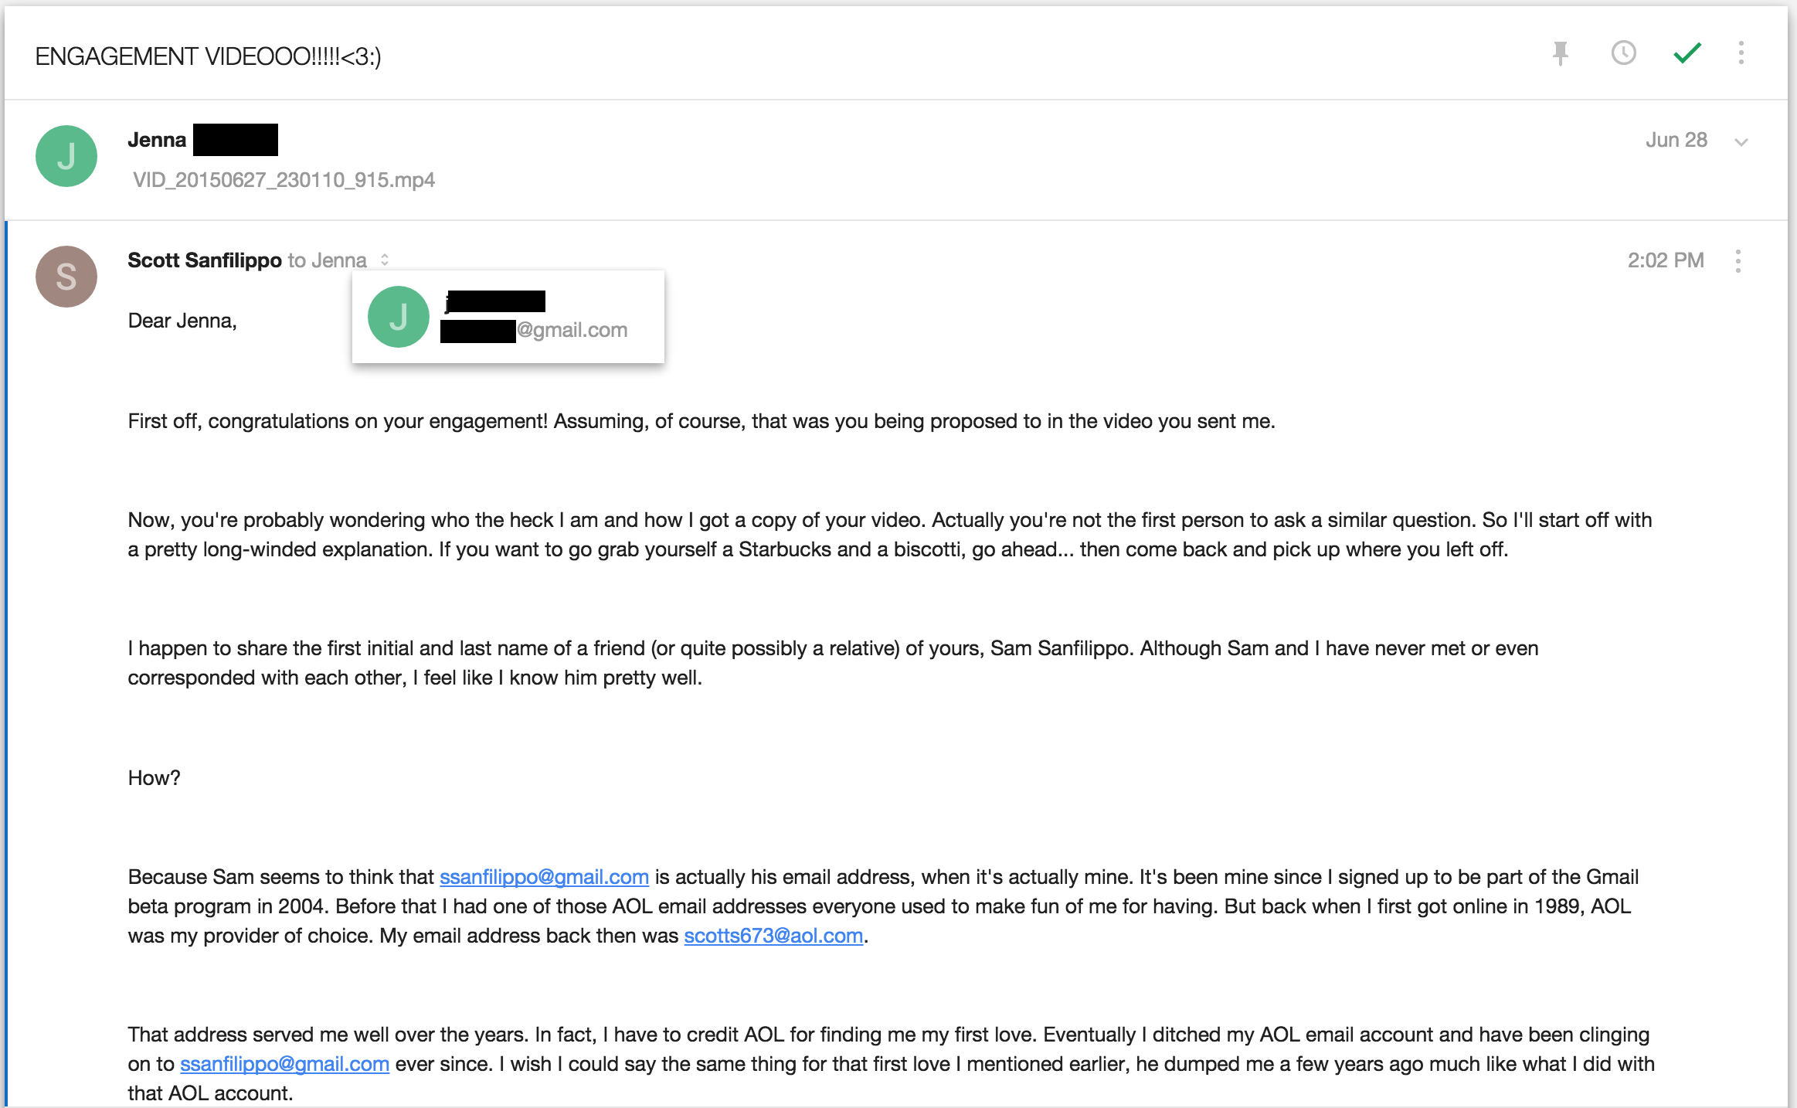
Task: Expand Jenna's message with chevron arrow
Action: [x=1741, y=142]
